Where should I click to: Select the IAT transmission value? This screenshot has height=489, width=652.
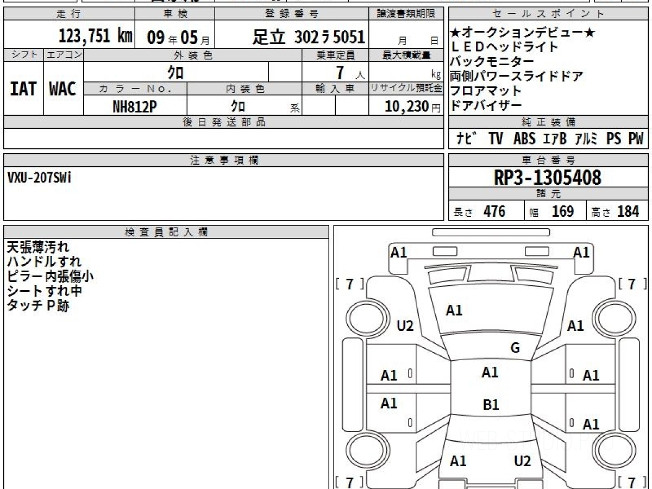(x=23, y=89)
